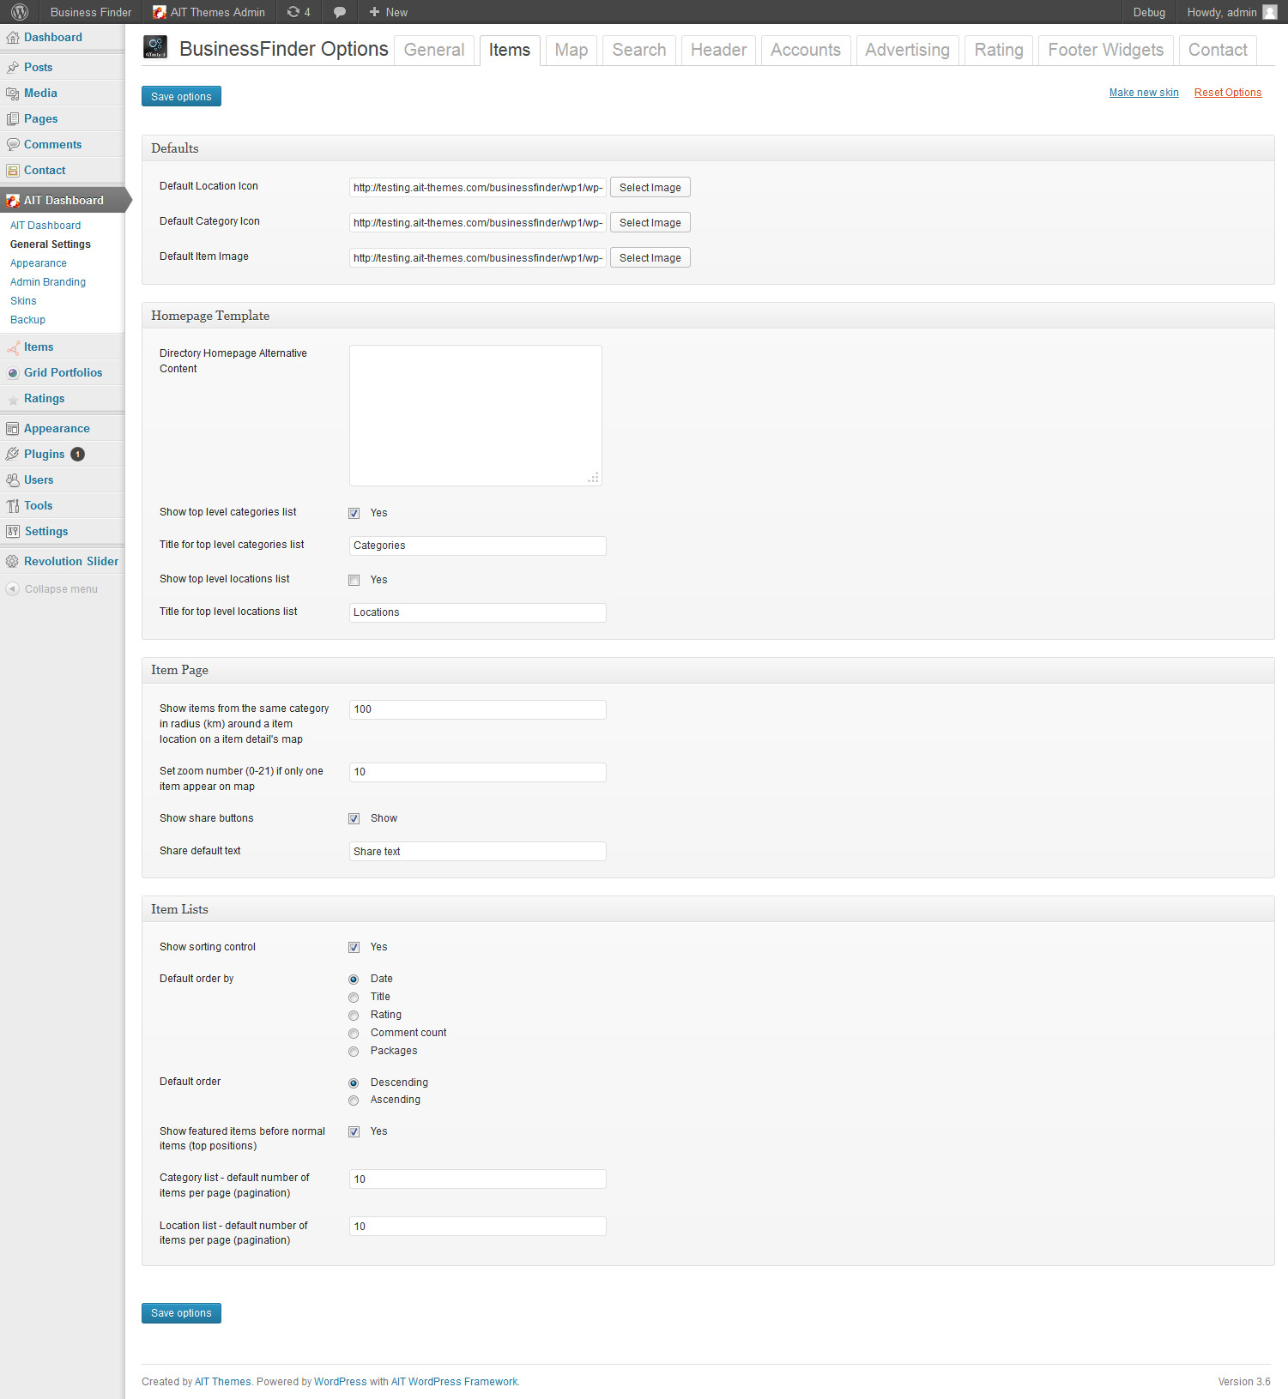Open the Footer Widgets tab
The width and height of the screenshot is (1288, 1399).
1105,50
